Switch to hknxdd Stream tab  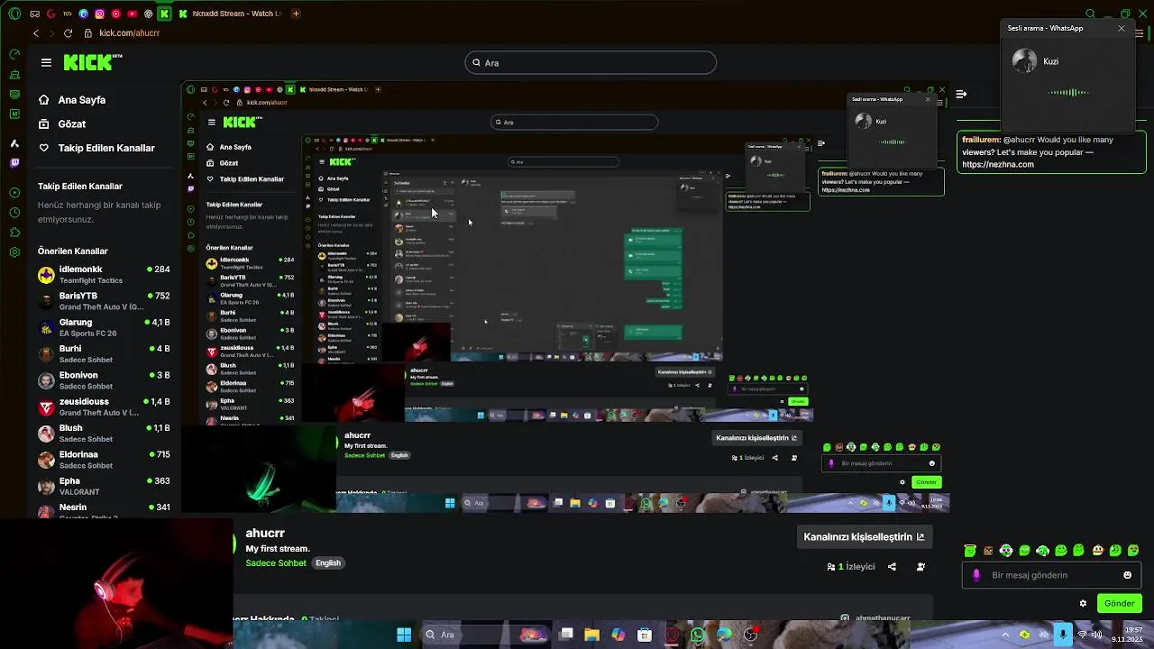230,14
